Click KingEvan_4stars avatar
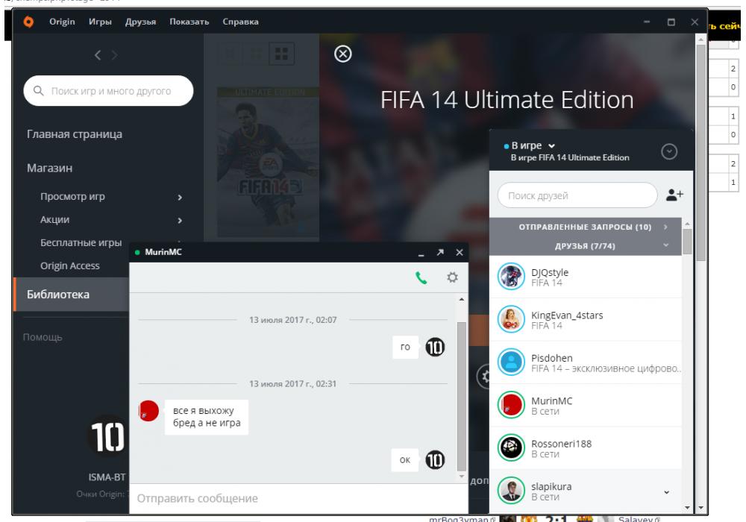746x522 pixels. pyautogui.click(x=511, y=319)
